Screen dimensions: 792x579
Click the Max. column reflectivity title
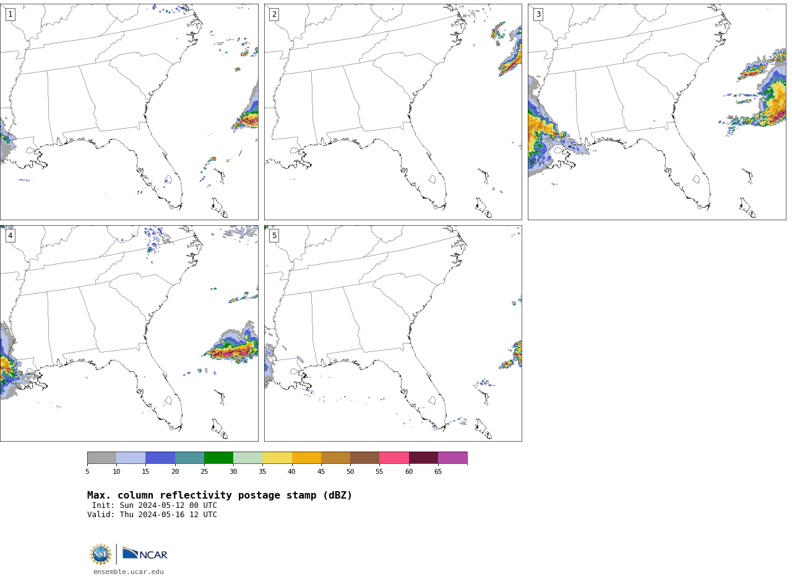220,495
